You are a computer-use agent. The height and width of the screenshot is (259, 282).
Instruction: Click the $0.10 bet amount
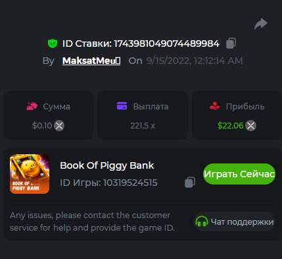42,126
